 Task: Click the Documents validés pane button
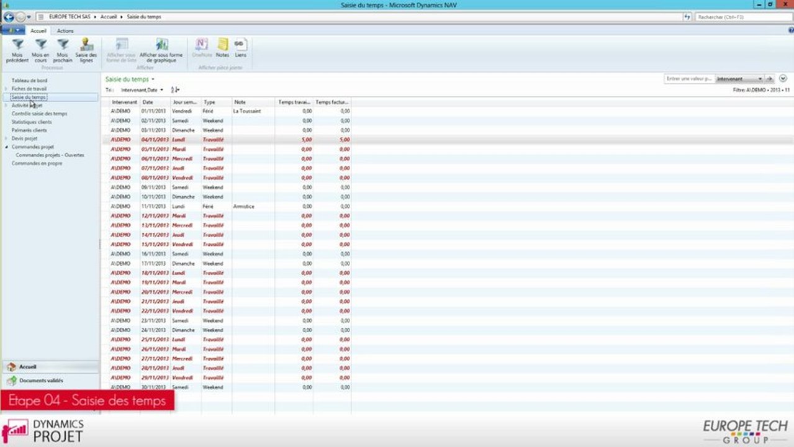point(50,381)
